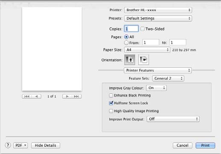Viewport: 221px width, 154px height.
Task: Select portrait orientation icon
Action: pos(130,60)
